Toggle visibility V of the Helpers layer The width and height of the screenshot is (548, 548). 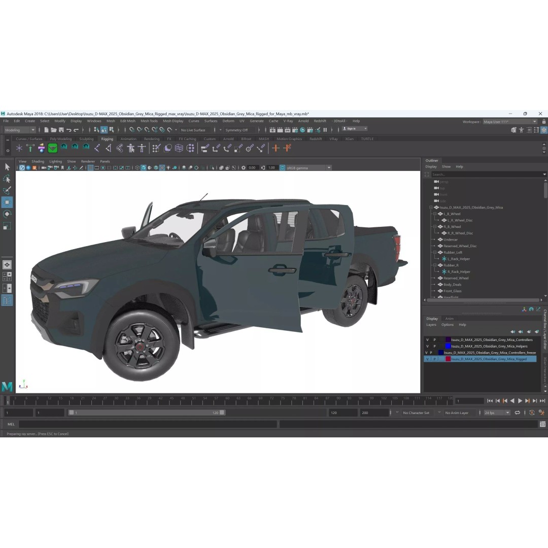[427, 347]
